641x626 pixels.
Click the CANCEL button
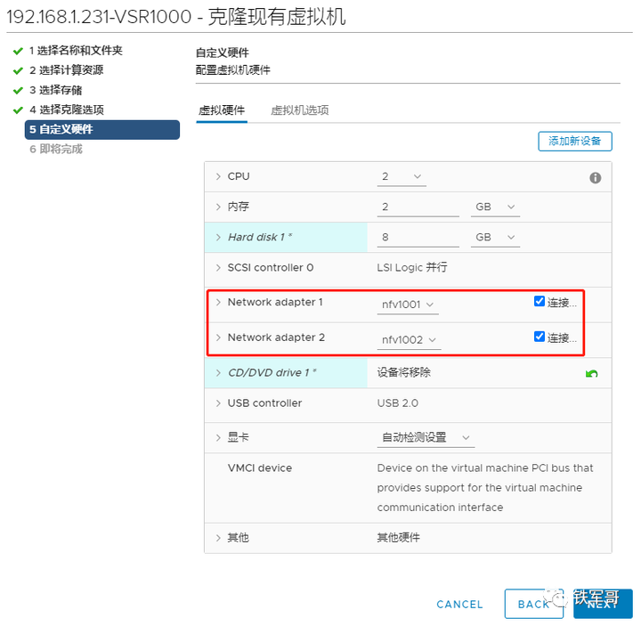(459, 605)
